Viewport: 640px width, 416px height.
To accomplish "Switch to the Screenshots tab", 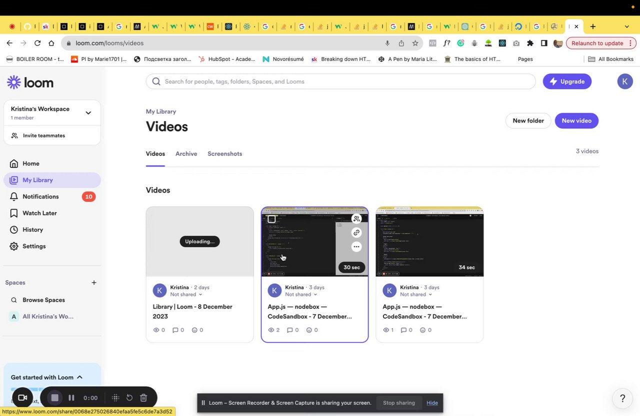I will [x=224, y=153].
